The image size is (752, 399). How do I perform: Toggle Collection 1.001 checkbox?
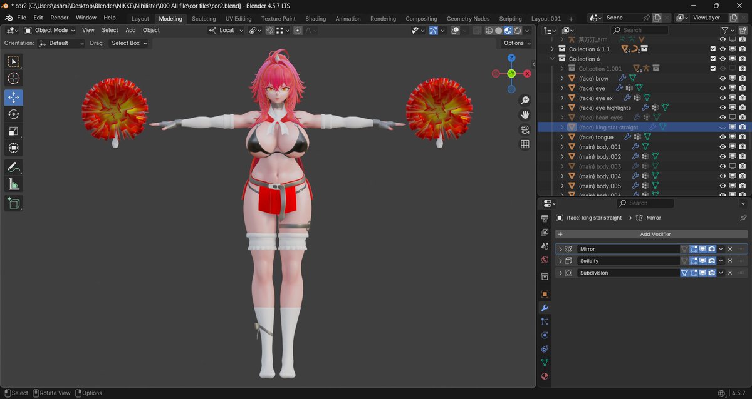(713, 69)
